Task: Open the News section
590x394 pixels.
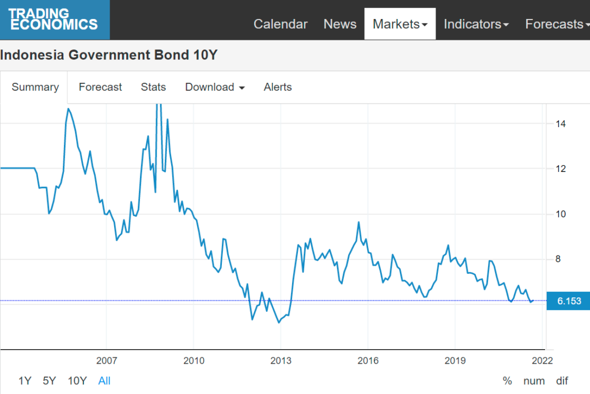Action: pyautogui.click(x=340, y=24)
